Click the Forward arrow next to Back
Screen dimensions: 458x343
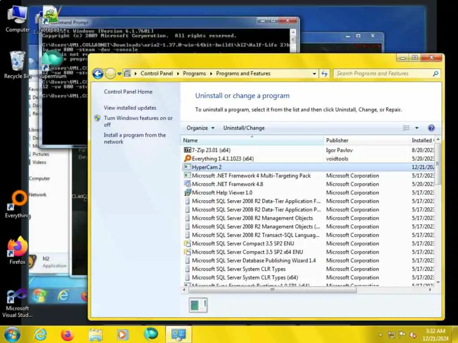coord(110,74)
